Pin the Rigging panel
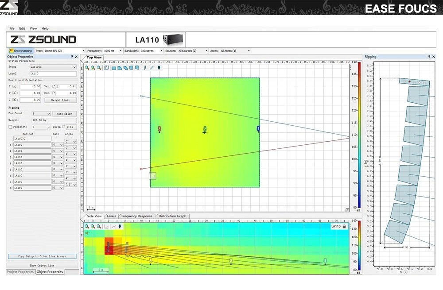 click(429, 57)
